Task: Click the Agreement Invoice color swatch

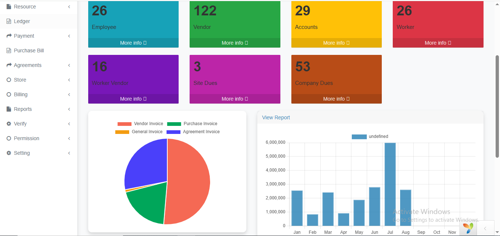Action: click(x=173, y=131)
